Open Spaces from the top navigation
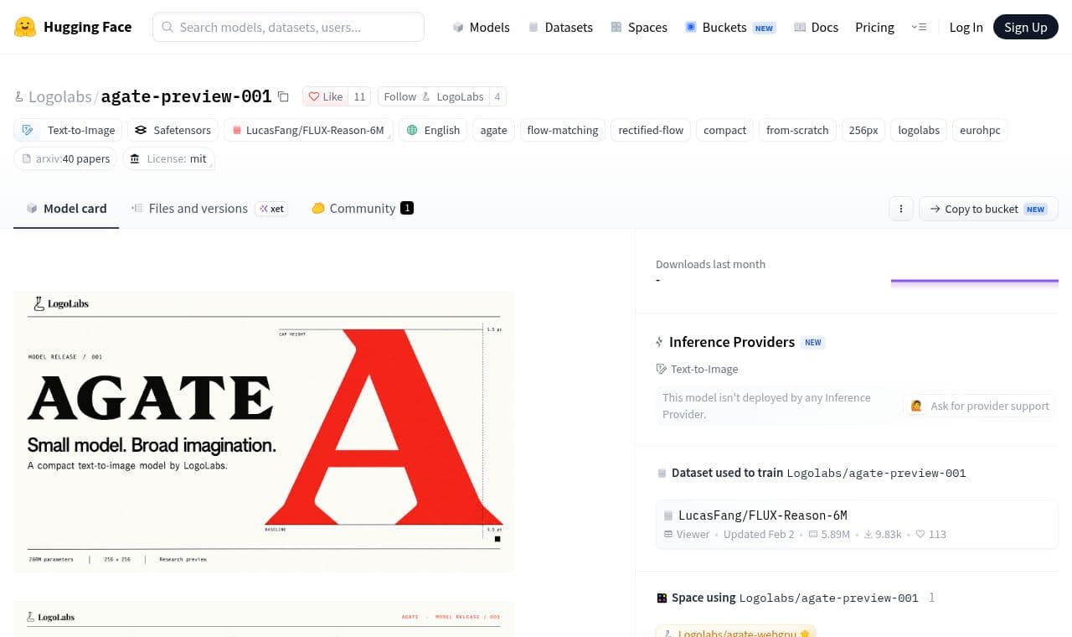This screenshot has height=637, width=1072. (639, 27)
